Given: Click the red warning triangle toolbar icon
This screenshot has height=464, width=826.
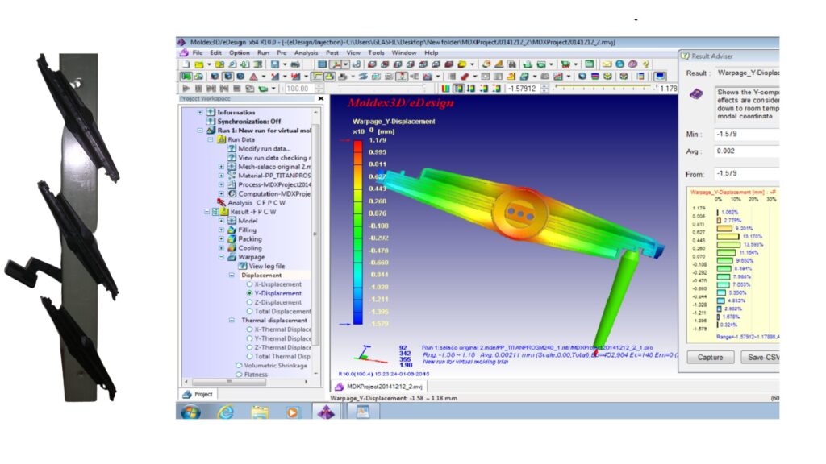Looking at the screenshot, I should [253, 77].
